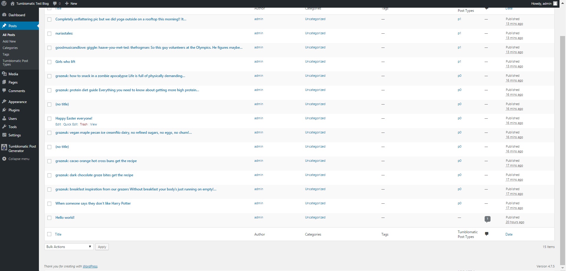Image resolution: width=566 pixels, height=271 pixels.
Task: Check the box for Girls who lift
Action: (50, 62)
